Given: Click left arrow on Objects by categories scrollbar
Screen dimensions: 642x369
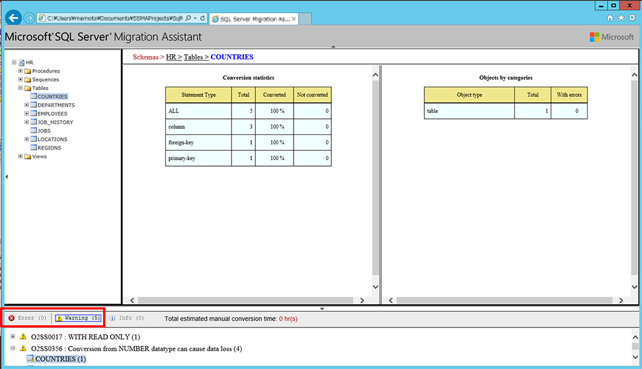Looking at the screenshot, I should tap(391, 300).
